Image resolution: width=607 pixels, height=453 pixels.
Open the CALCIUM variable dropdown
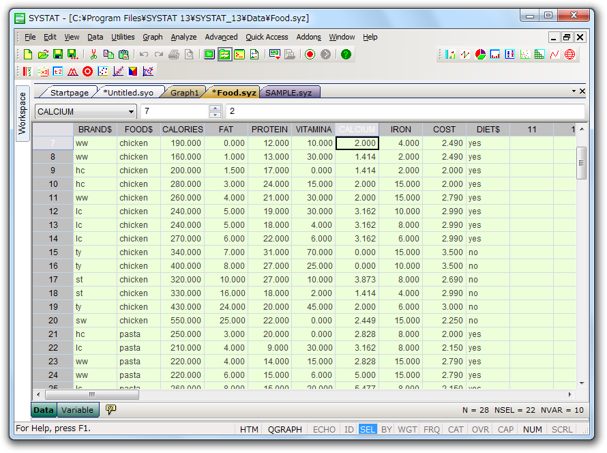click(131, 112)
